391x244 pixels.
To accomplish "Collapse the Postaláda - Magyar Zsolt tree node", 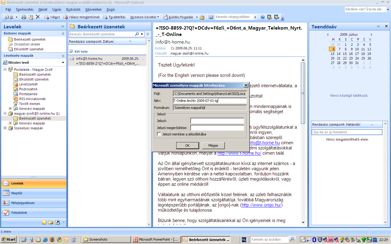I will [5, 70].
